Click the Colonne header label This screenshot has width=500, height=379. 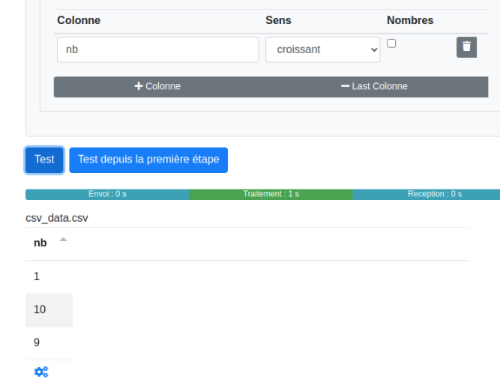coord(79,20)
